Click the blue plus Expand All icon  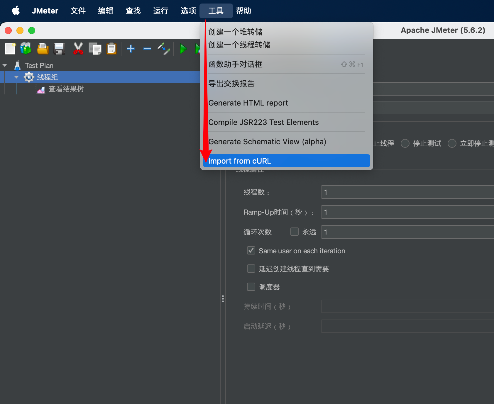pyautogui.click(x=131, y=49)
